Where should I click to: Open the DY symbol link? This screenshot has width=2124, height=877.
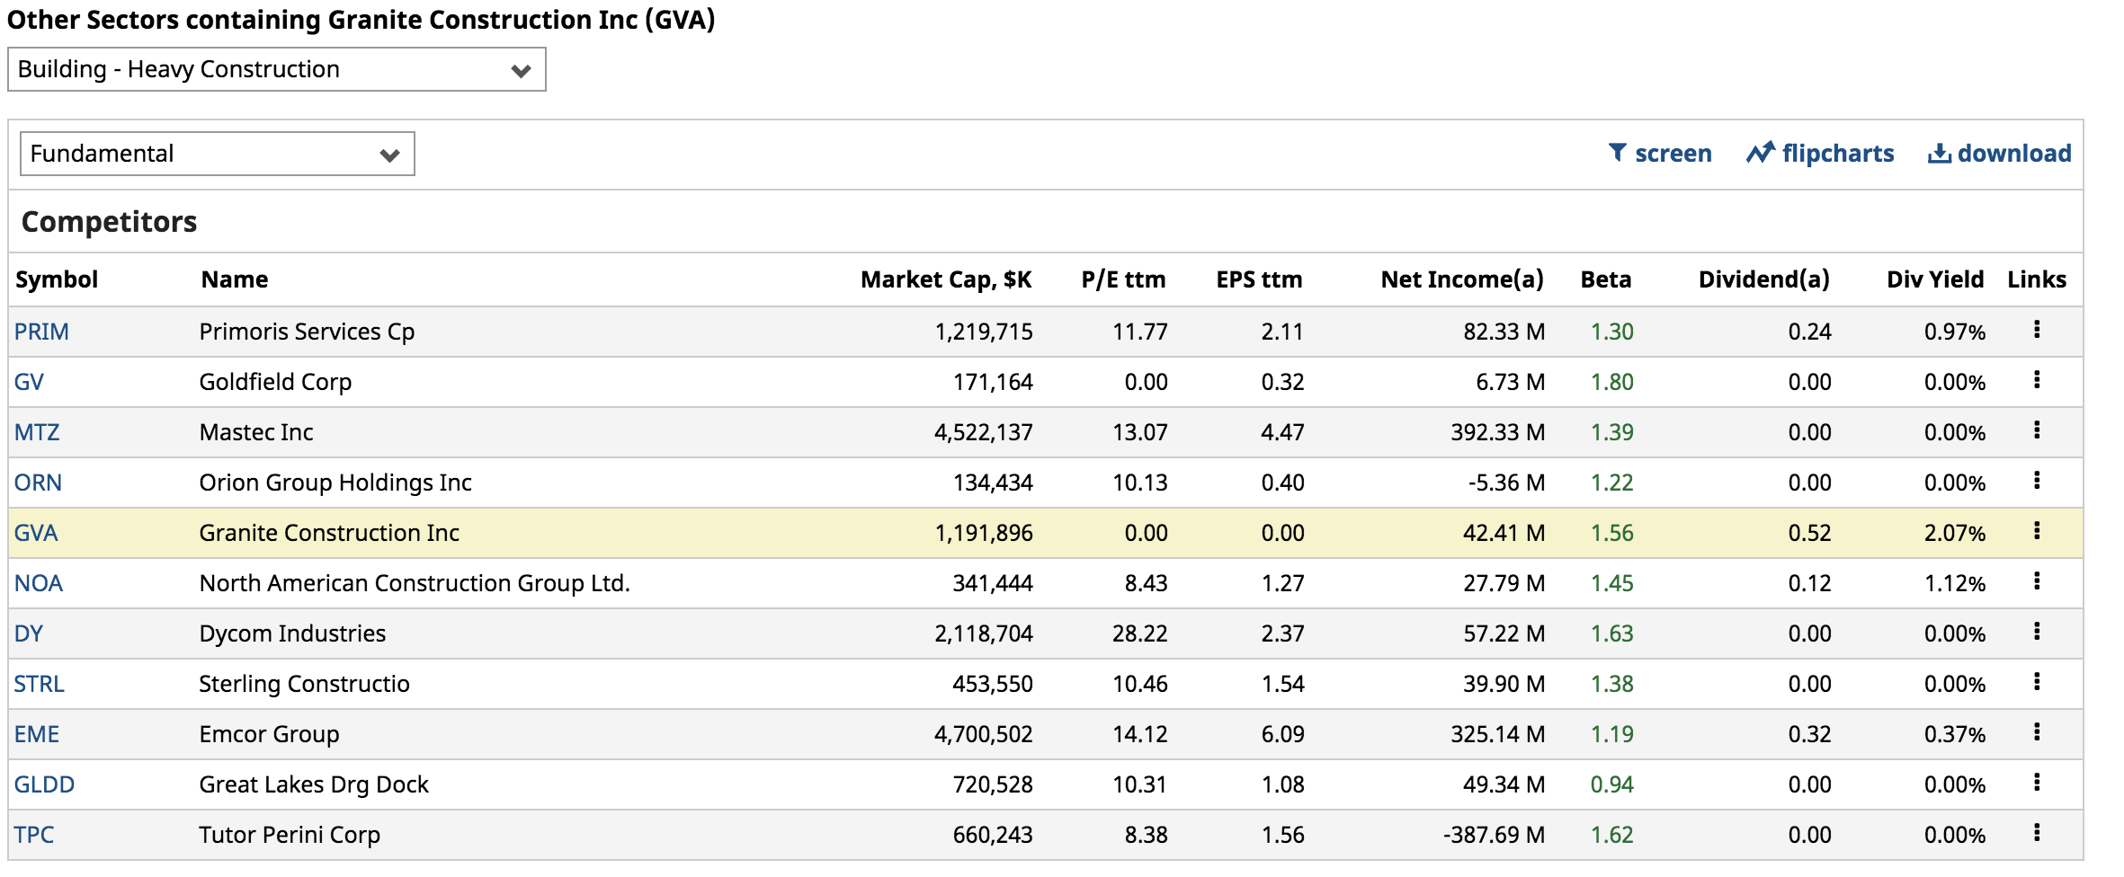29,633
